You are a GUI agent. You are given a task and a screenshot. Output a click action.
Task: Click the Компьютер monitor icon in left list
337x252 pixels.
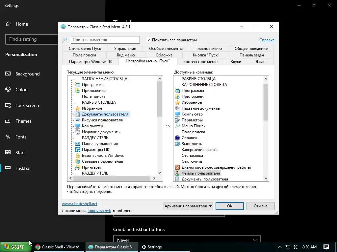78,126
